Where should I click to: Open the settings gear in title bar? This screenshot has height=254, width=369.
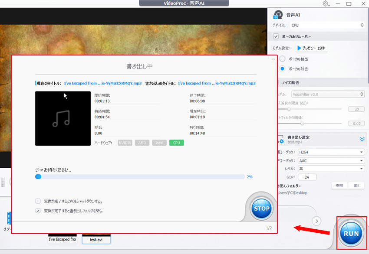pos(326,3)
